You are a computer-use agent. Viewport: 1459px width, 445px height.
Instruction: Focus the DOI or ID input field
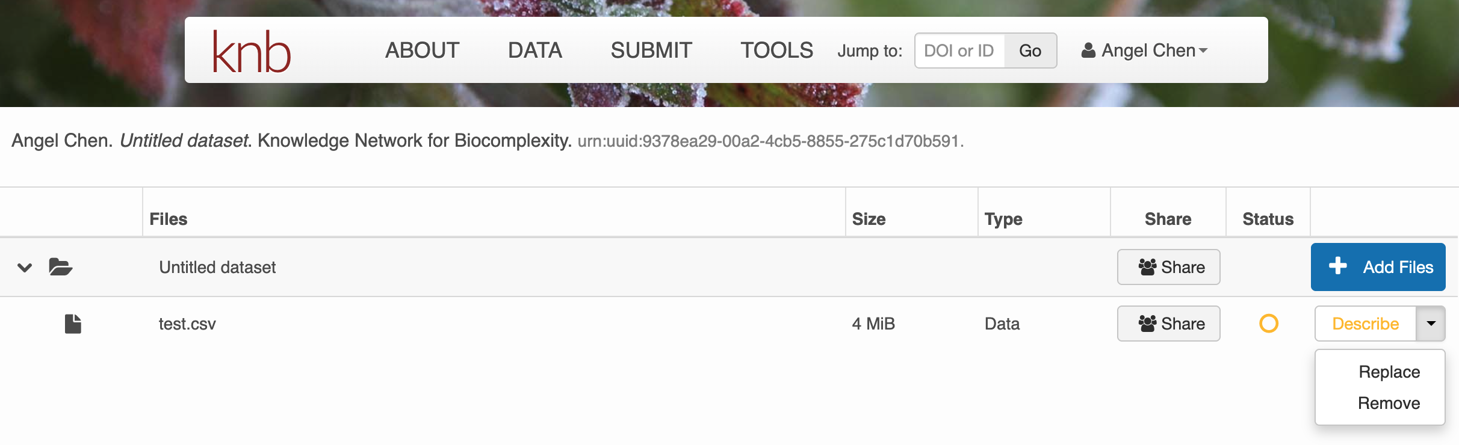coord(959,51)
